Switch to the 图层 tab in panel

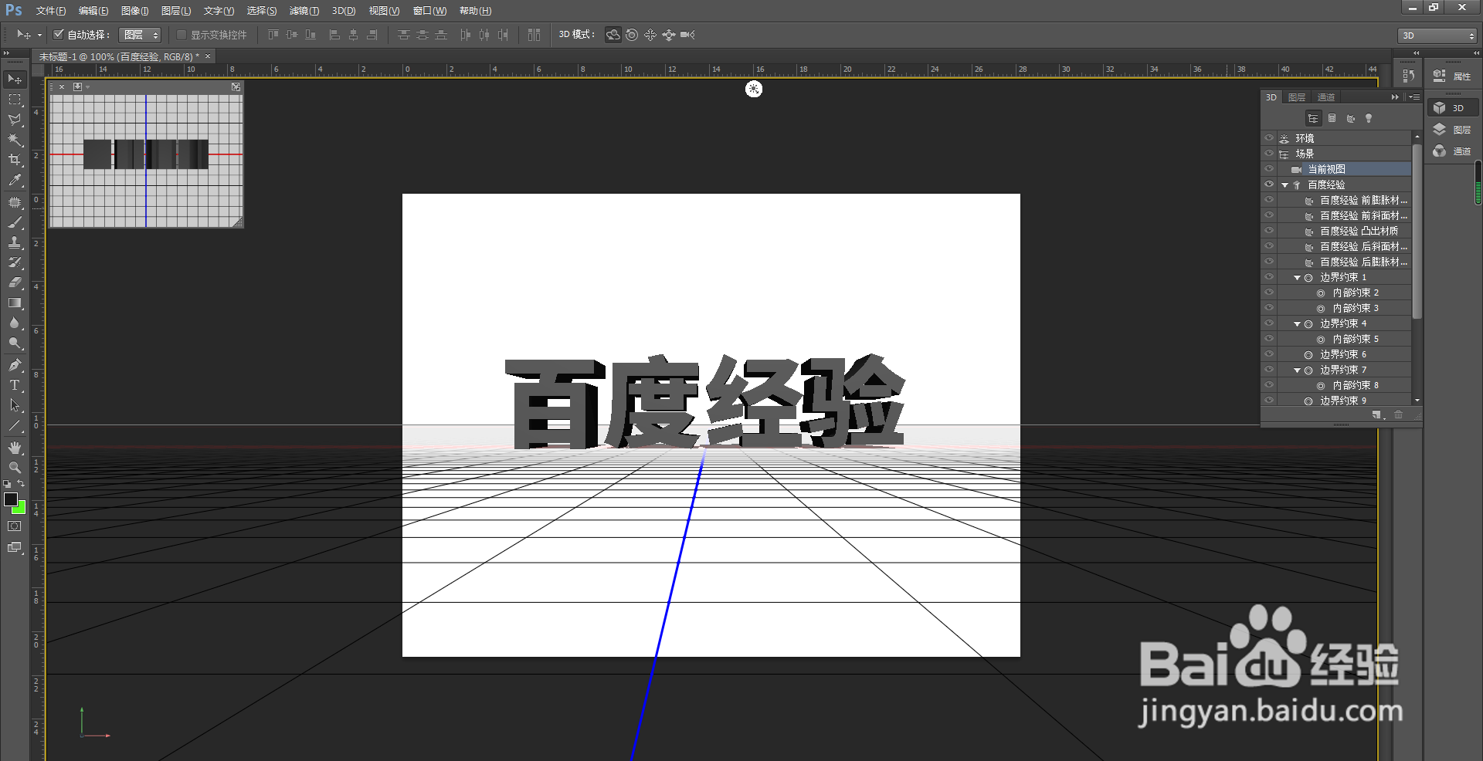pos(1297,97)
